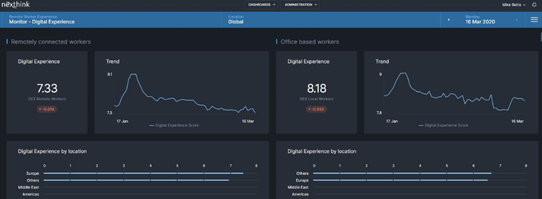The image size is (542, 199).
Task: Click the Europe bar in remote workers chart
Action: click(143, 173)
